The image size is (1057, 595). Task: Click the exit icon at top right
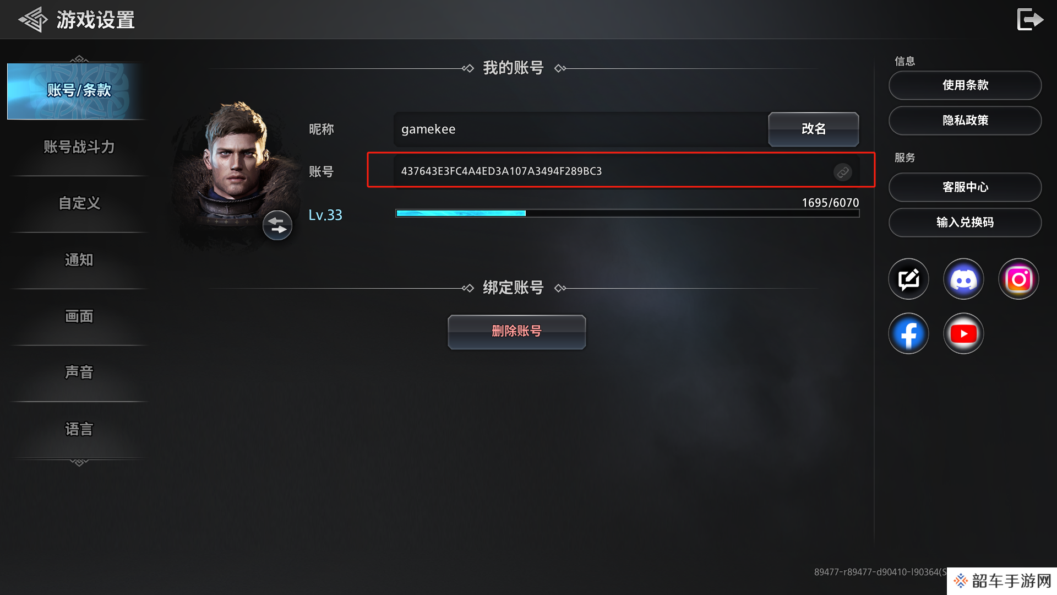click(1030, 20)
